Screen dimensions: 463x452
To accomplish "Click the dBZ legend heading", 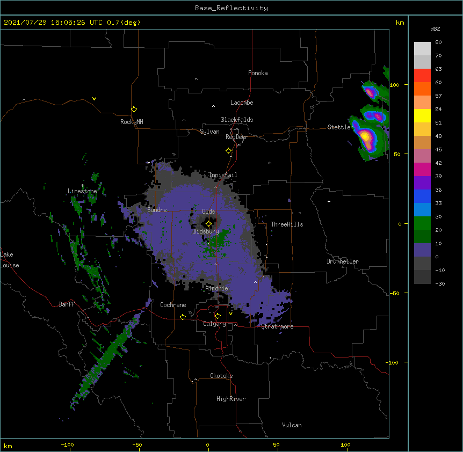I will [x=435, y=29].
